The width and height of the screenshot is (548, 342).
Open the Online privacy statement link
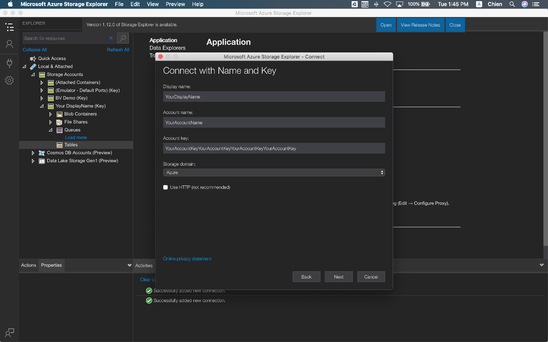(187, 259)
